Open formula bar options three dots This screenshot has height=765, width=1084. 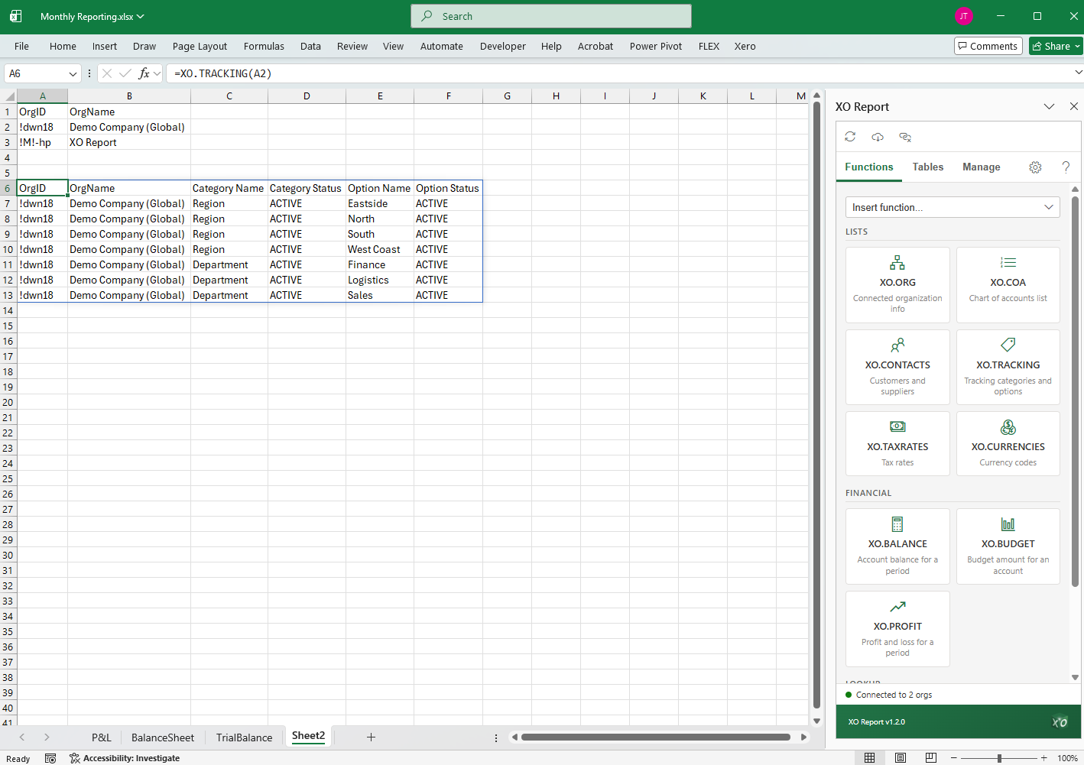click(89, 73)
